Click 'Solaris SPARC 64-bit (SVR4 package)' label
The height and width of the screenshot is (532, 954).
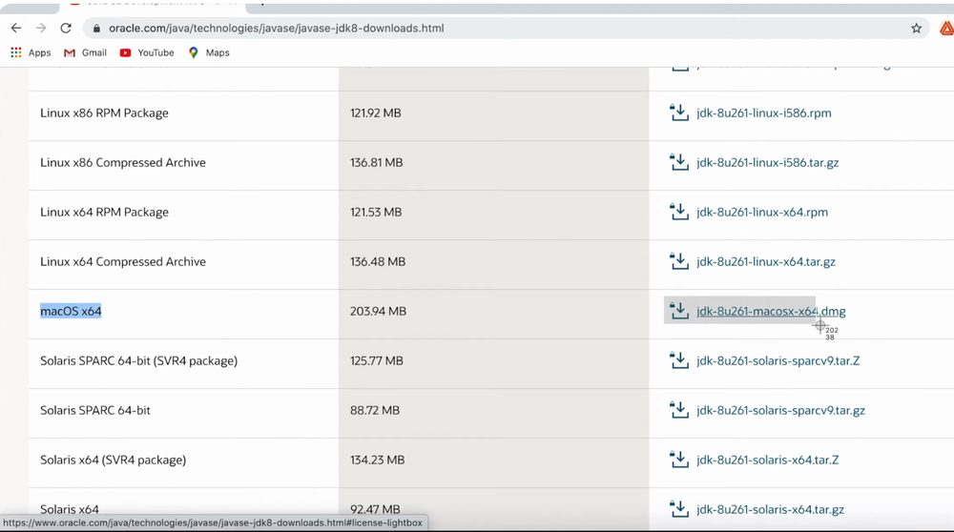coord(138,360)
